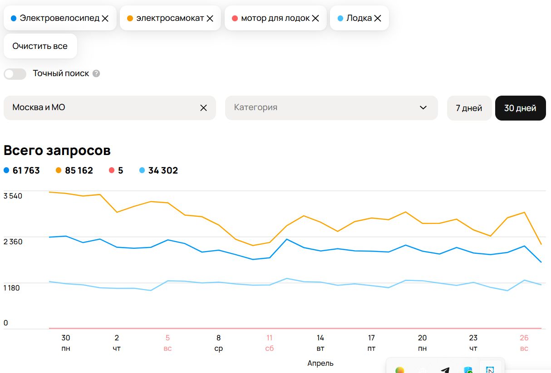This screenshot has width=551, height=373.
Task: Click the help icon beside Точный поиск
Action: (96, 73)
